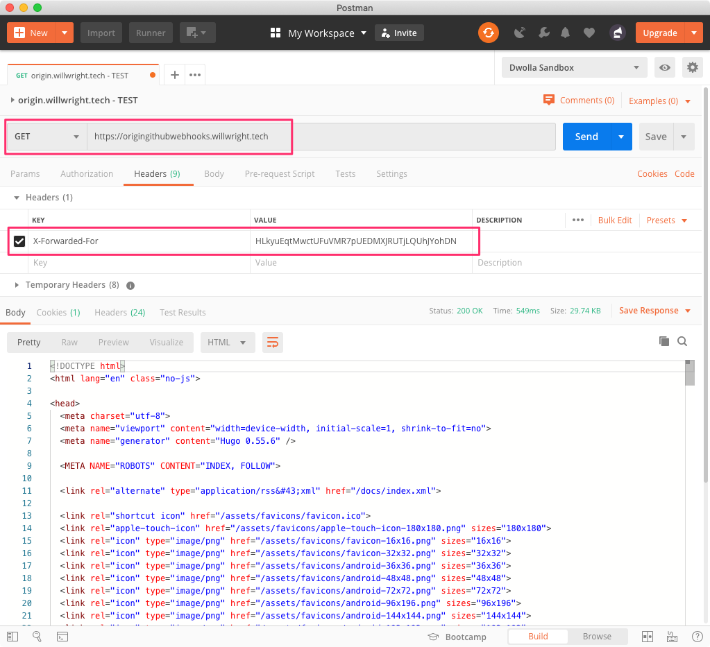
Task: Click the Import button
Action: pos(101,33)
